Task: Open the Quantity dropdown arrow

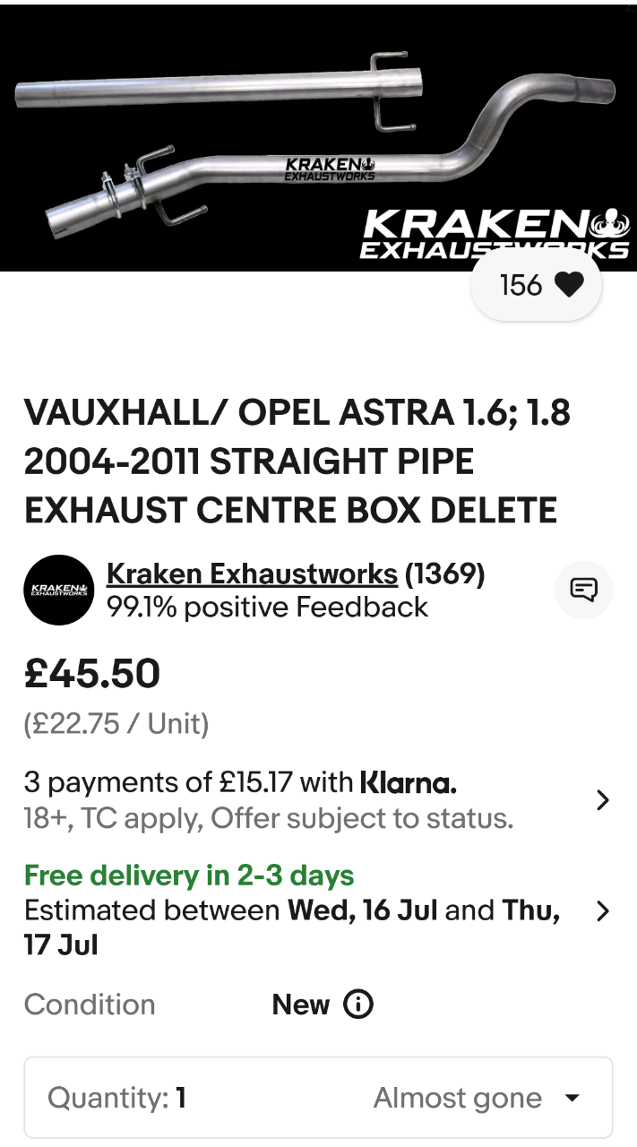Action: pyautogui.click(x=572, y=1099)
